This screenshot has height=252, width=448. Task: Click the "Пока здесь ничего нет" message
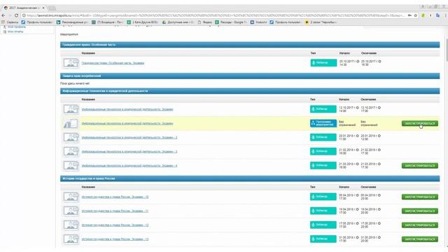(x=75, y=83)
